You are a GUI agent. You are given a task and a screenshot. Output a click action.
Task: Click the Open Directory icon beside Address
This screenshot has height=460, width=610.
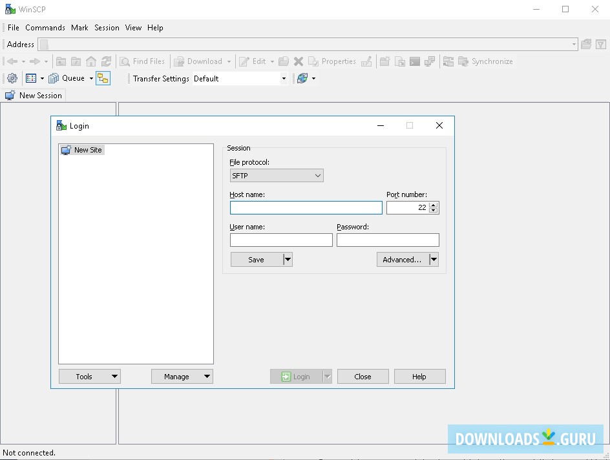586,45
